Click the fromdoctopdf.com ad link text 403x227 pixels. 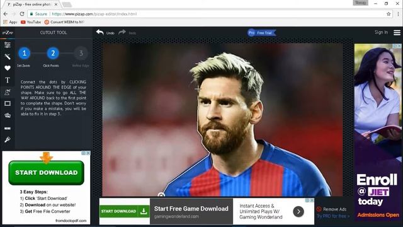click(71, 221)
